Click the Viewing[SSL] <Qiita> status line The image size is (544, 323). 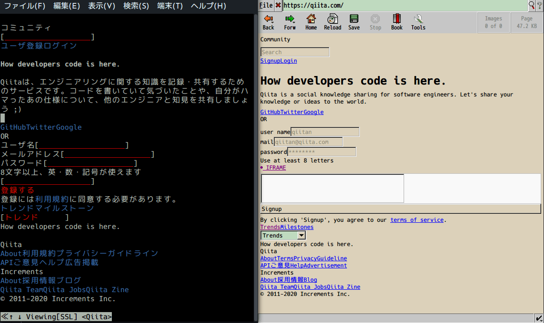[56, 316]
